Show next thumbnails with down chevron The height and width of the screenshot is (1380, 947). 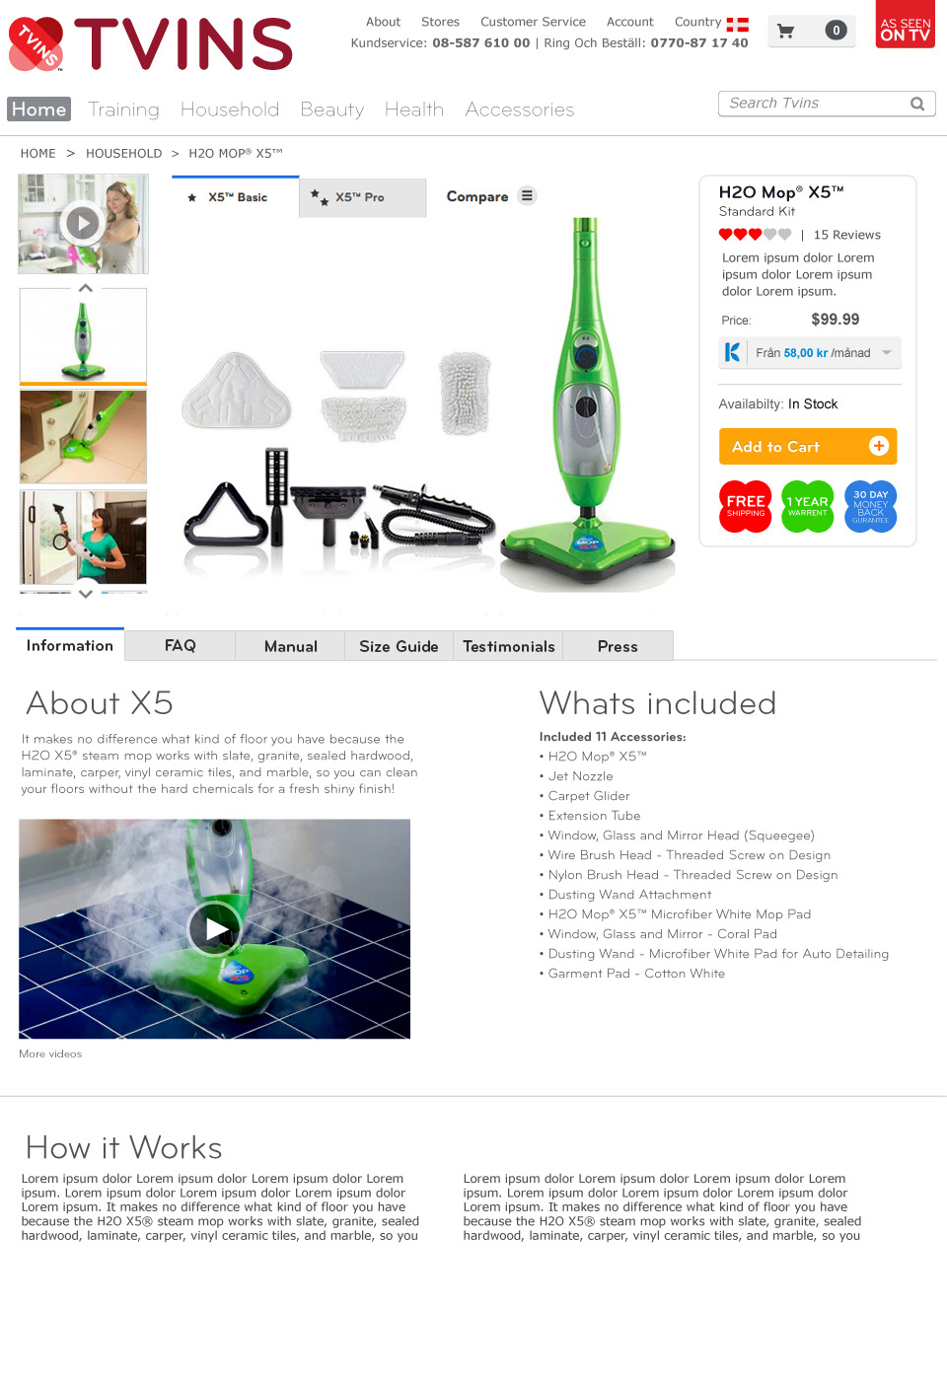(x=86, y=593)
